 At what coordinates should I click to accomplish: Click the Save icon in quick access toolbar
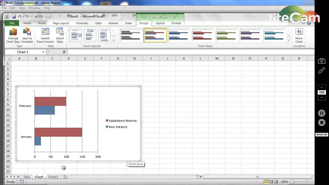click(x=14, y=17)
